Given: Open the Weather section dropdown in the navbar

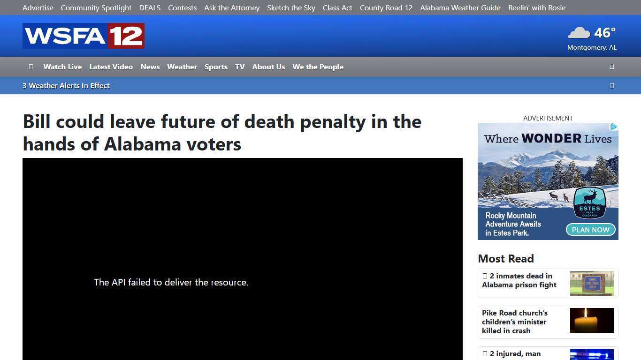Looking at the screenshot, I should (182, 67).
